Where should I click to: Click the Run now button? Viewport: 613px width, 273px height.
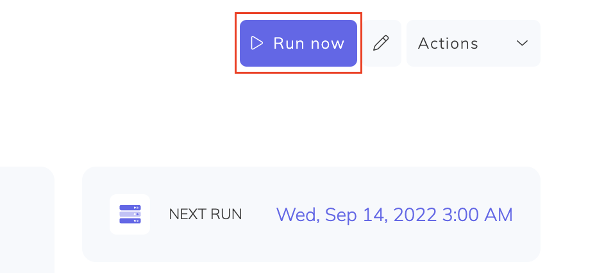[298, 44]
